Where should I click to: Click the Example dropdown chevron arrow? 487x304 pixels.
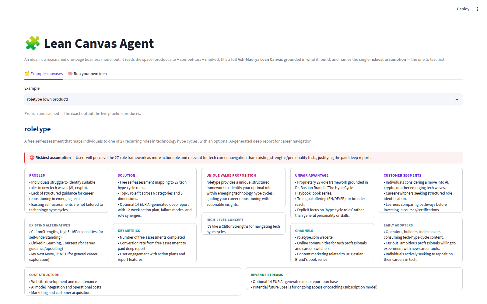(x=457, y=99)
